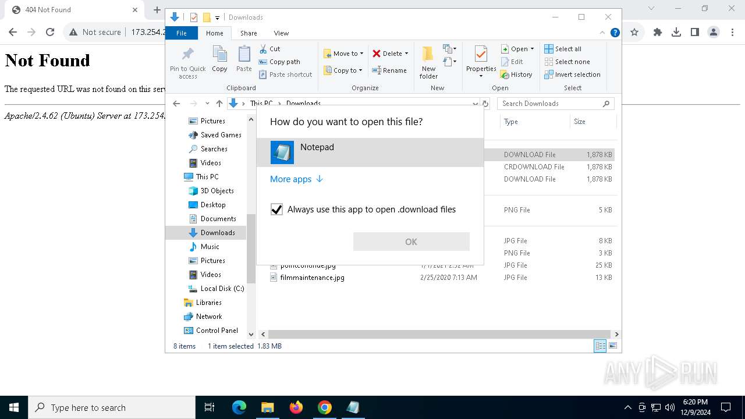Image resolution: width=745 pixels, height=419 pixels.
Task: Click Select none in ribbon
Action: [567, 62]
